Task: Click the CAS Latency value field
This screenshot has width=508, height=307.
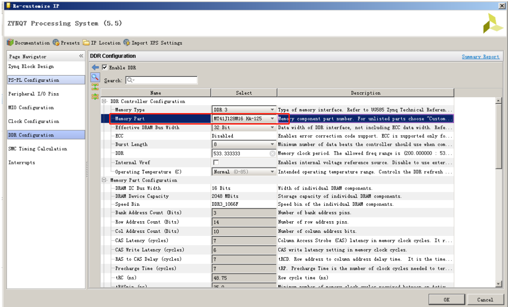Action: coord(244,241)
